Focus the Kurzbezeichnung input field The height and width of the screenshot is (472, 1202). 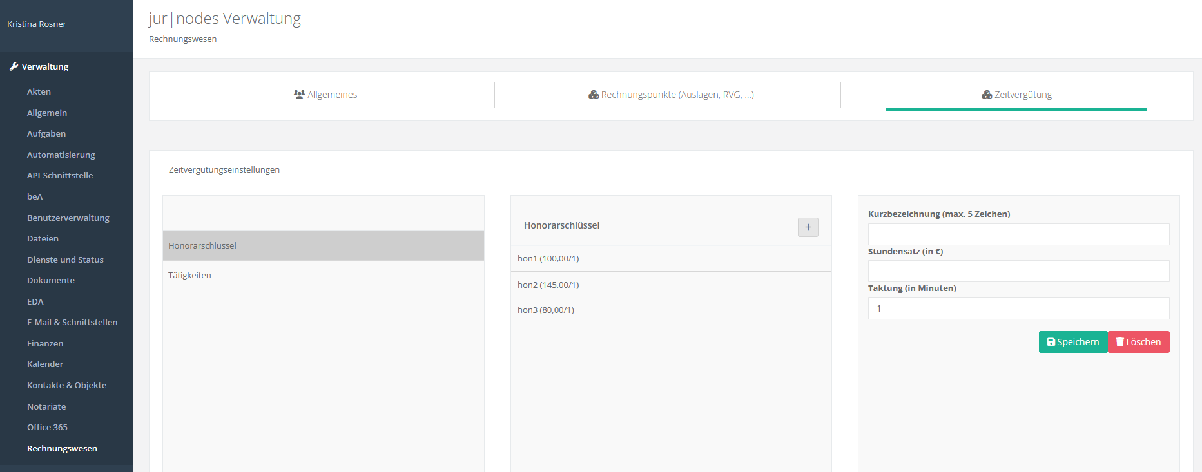pyautogui.click(x=1018, y=234)
